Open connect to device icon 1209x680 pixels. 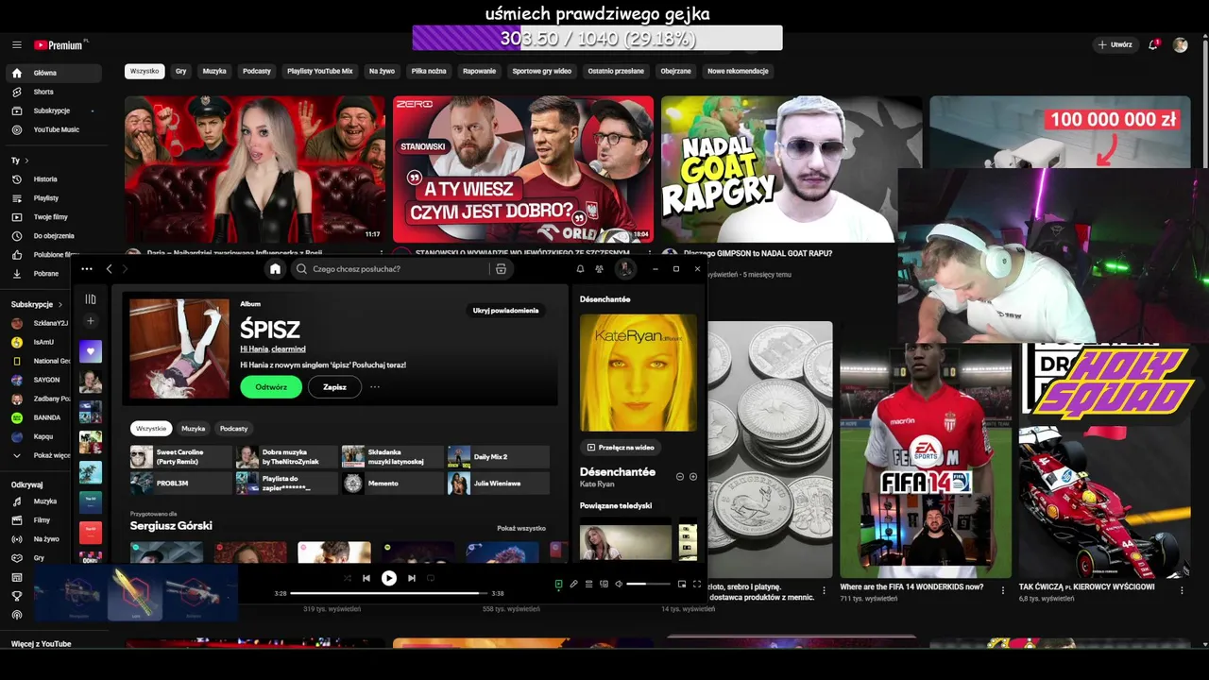pyautogui.click(x=604, y=584)
